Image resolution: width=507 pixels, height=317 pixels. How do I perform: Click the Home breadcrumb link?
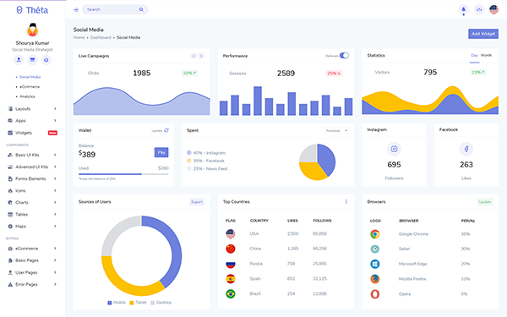click(x=79, y=37)
